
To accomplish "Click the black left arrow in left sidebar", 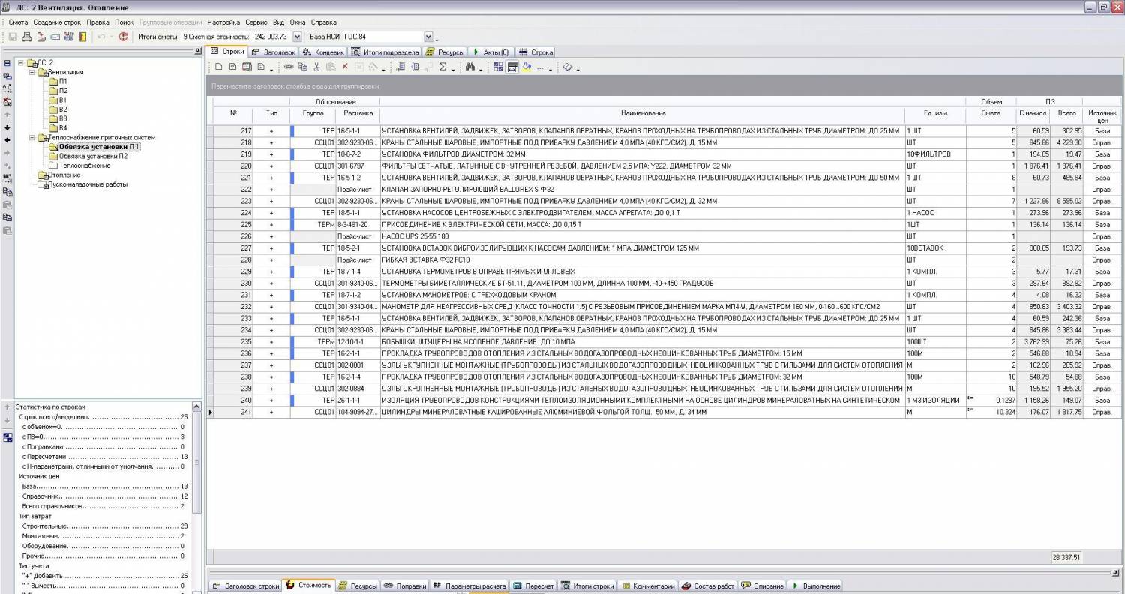I will tap(7, 140).
